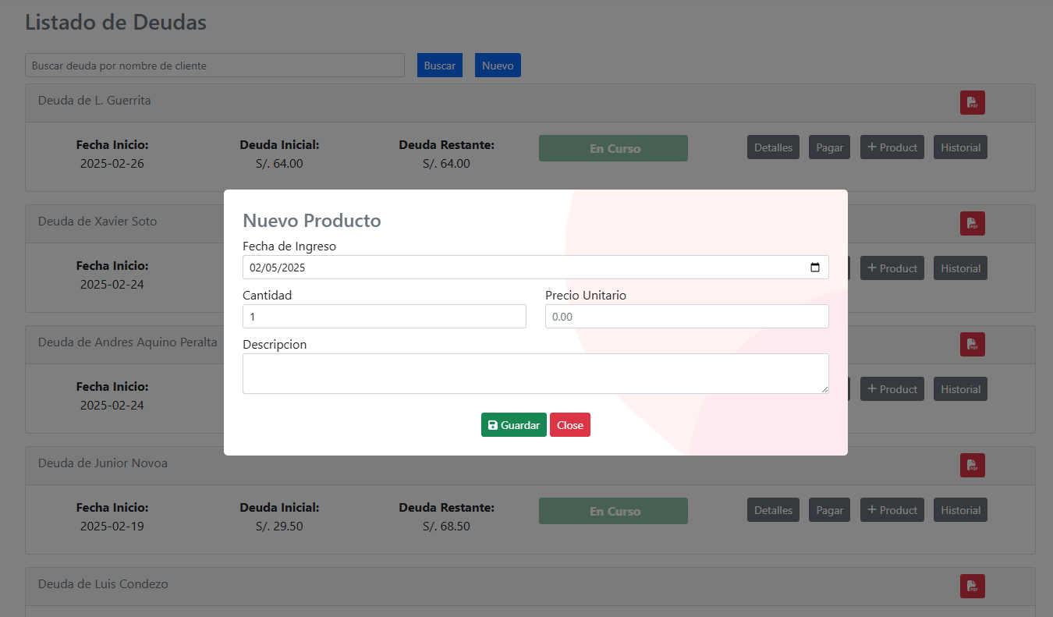The height and width of the screenshot is (617, 1053).
Task: Download PDF for Andres Aquino Peralta debt
Action: 972,344
